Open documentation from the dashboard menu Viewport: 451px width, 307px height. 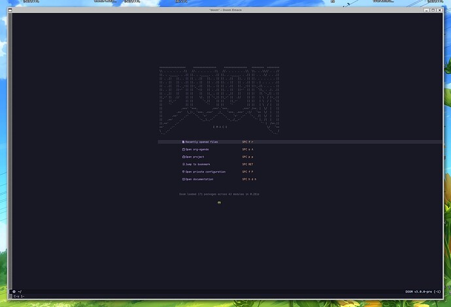(199, 180)
